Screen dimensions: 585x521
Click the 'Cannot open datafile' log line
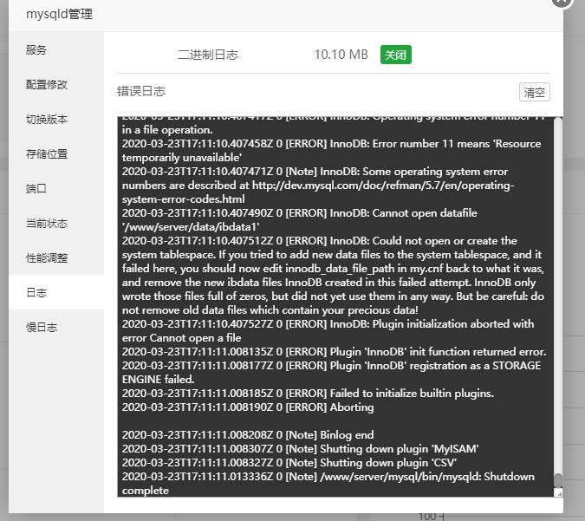click(300, 220)
